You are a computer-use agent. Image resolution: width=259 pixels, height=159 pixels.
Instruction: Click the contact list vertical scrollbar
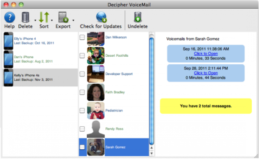(151, 90)
